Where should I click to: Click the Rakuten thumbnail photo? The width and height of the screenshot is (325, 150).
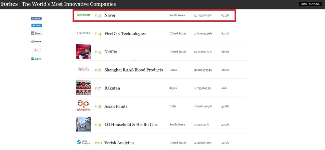pyautogui.click(x=84, y=88)
